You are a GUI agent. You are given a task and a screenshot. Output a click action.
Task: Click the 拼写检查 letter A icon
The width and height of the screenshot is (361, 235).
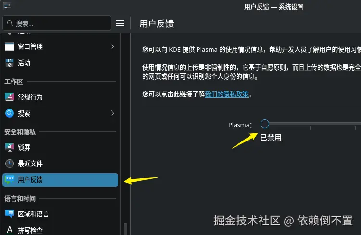10,230
